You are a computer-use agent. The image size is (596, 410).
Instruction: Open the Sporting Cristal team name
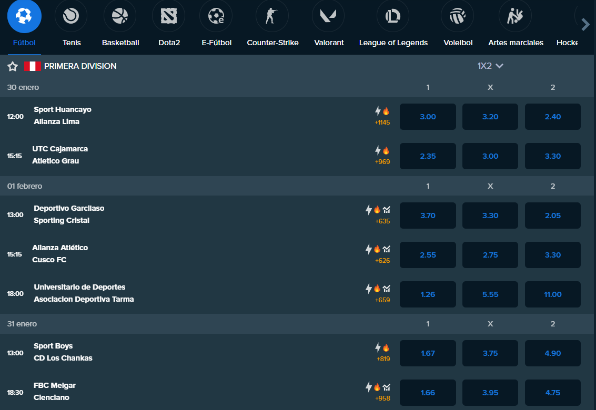(x=61, y=220)
